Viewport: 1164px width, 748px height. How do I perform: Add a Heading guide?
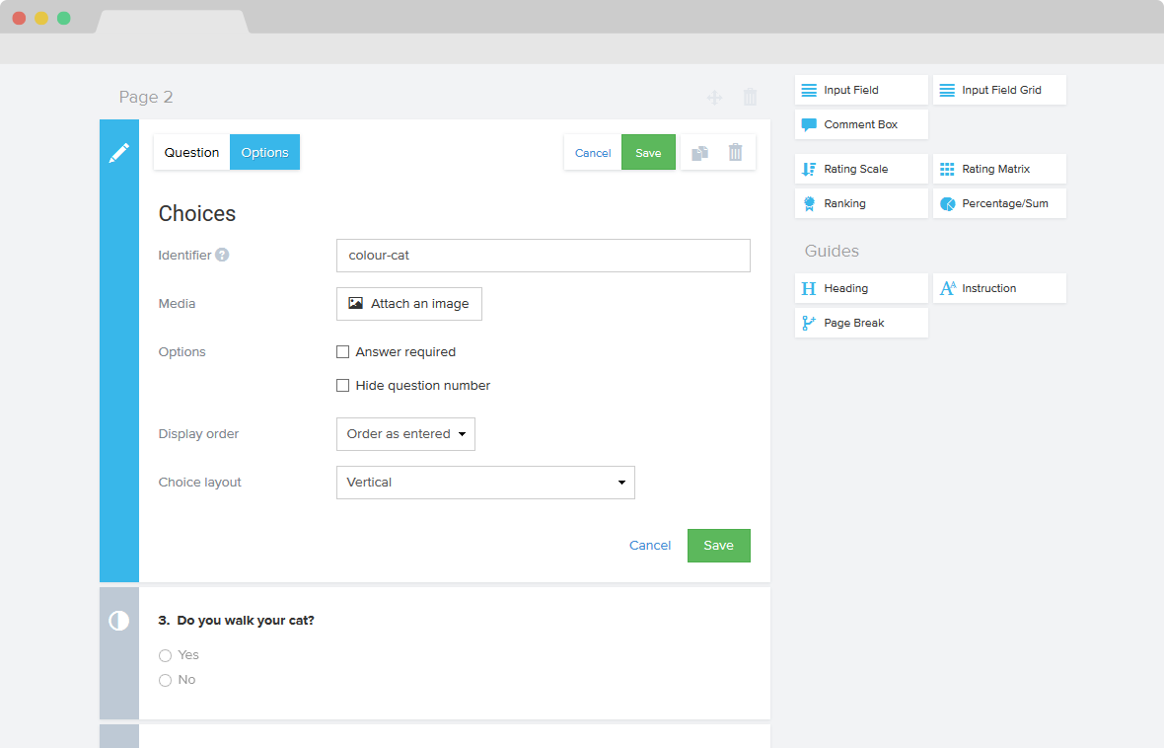click(861, 288)
